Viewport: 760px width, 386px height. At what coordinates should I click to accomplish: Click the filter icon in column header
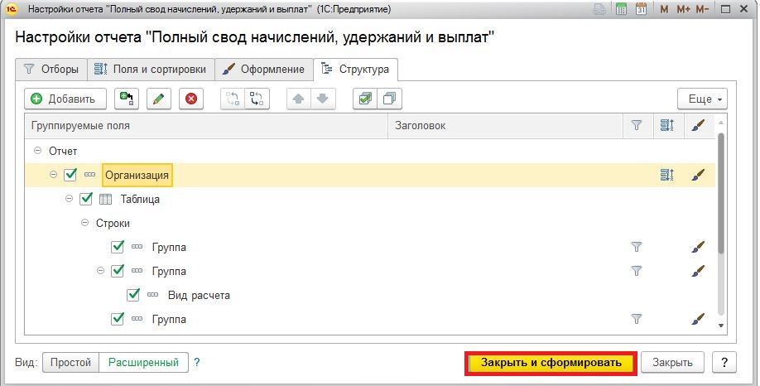(x=637, y=126)
